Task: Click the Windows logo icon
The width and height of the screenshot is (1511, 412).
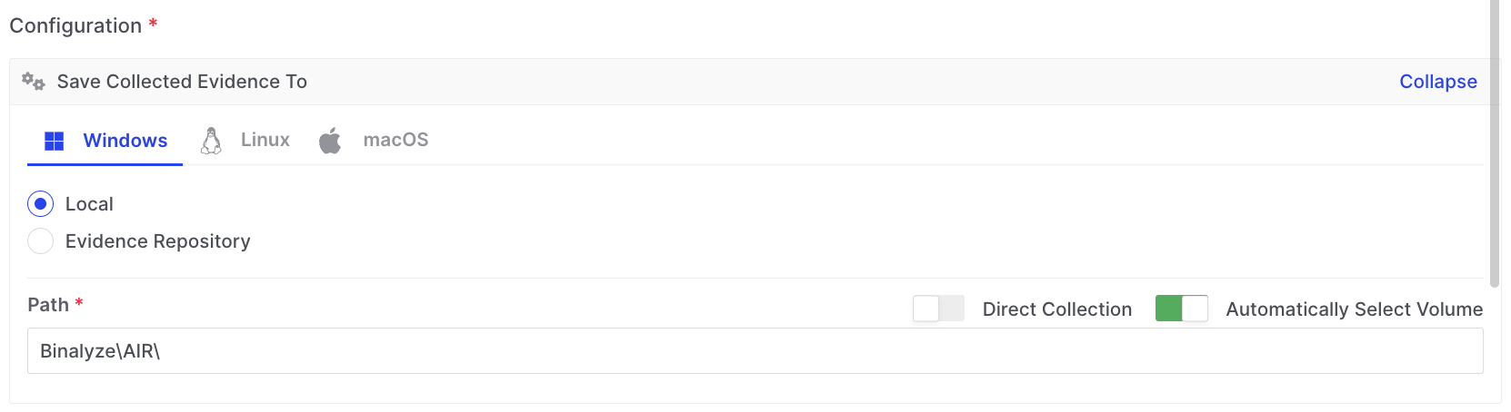Action: pos(55,141)
